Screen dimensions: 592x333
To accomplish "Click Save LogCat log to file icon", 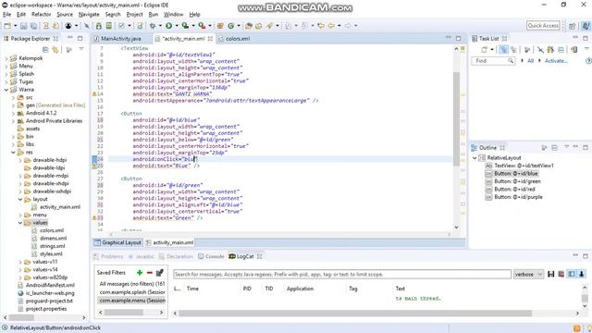I will coord(551,274).
